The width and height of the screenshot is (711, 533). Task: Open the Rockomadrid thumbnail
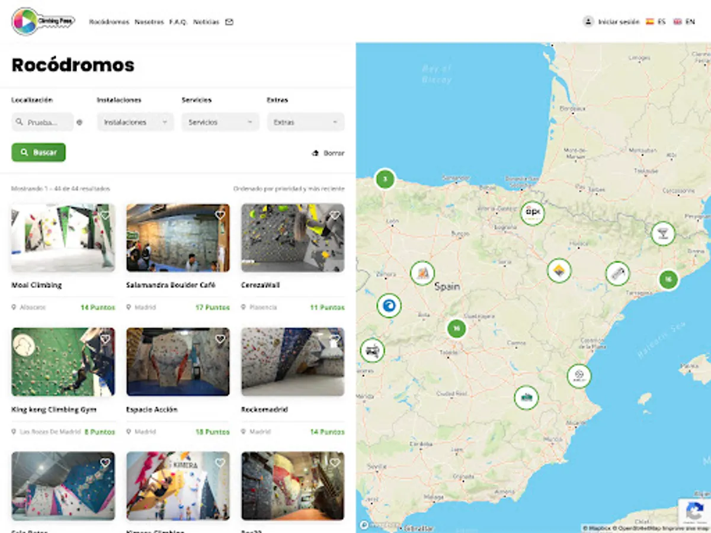pyautogui.click(x=293, y=362)
